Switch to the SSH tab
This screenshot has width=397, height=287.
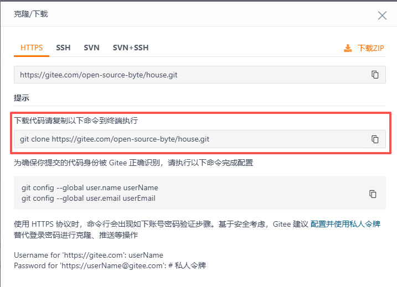[x=63, y=48]
